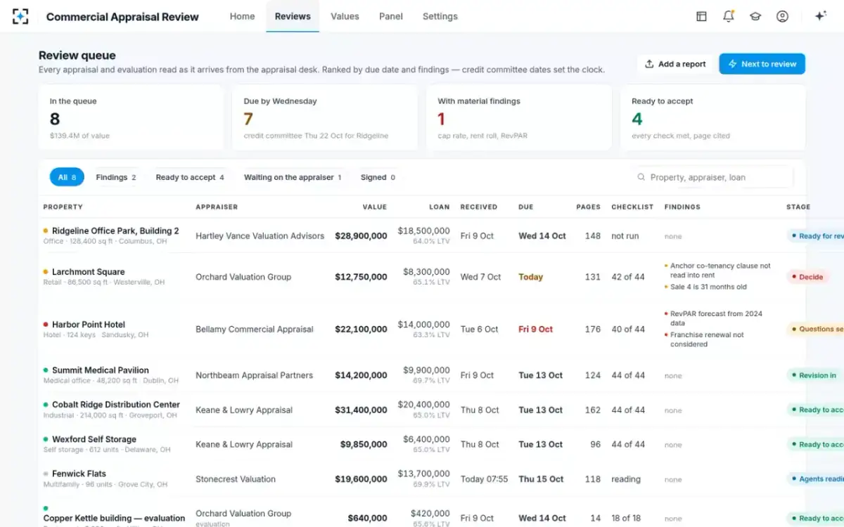Open Copper Kettle building — evaluation
Screen dimensions: 844x527
click(114, 519)
